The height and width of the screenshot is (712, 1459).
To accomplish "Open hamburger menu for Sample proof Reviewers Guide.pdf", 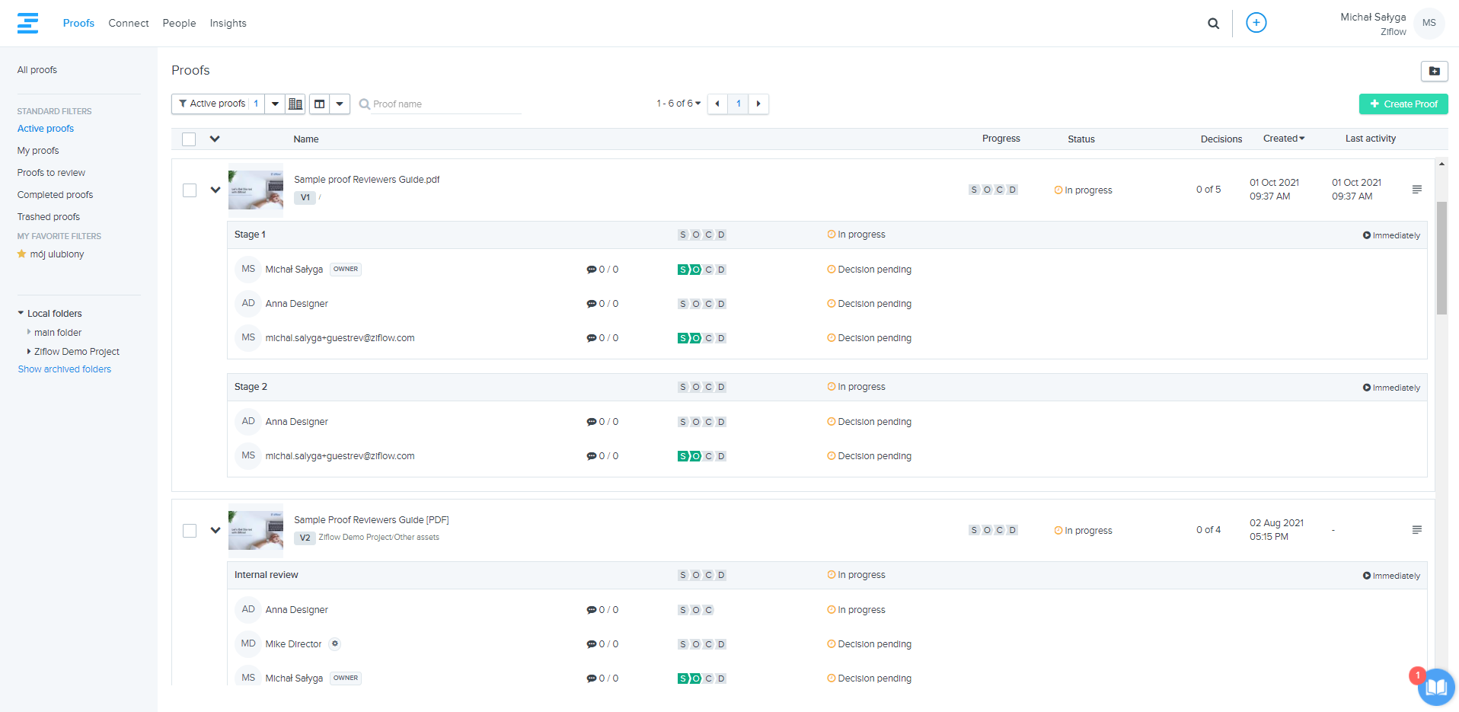I will pyautogui.click(x=1416, y=190).
